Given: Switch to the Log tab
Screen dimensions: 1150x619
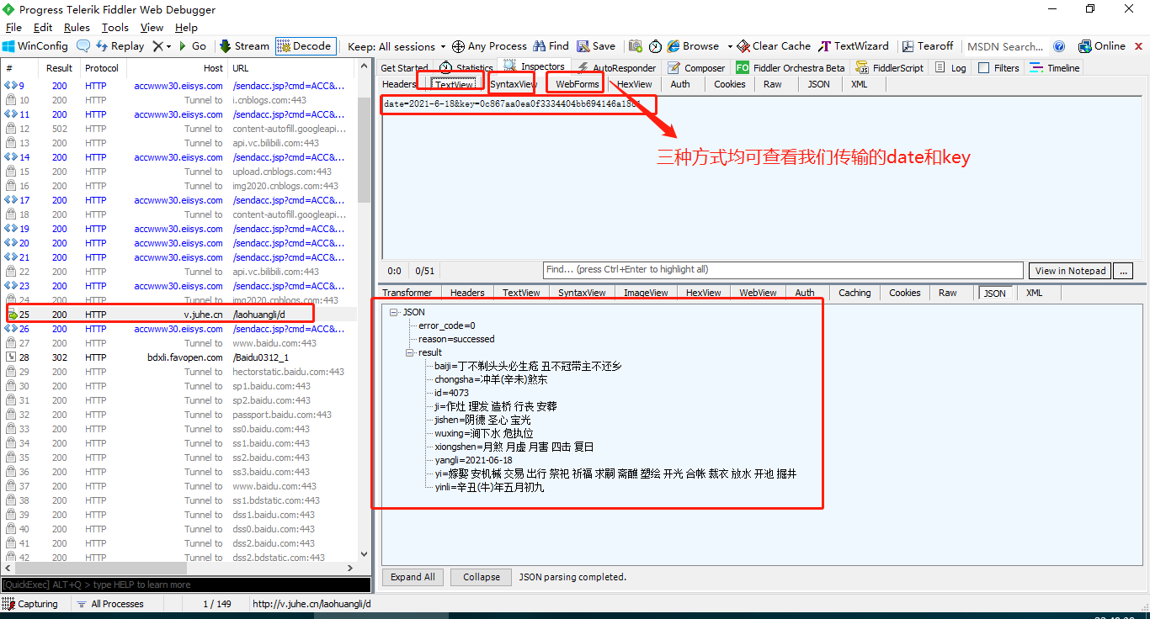Looking at the screenshot, I should pos(951,68).
